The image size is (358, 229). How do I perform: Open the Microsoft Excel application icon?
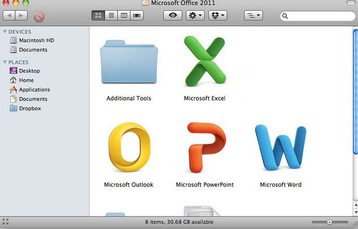[205, 61]
